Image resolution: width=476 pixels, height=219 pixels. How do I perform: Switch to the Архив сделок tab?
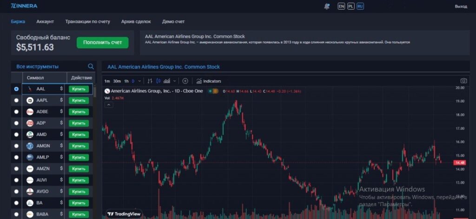click(136, 21)
